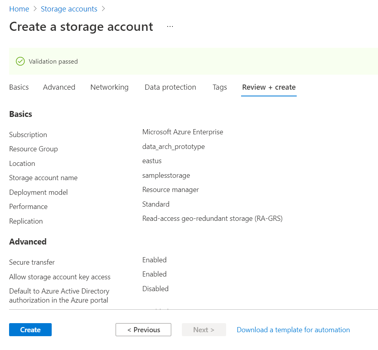378x350 pixels.
Task: Open the ellipsis more options menu
Action: click(170, 26)
